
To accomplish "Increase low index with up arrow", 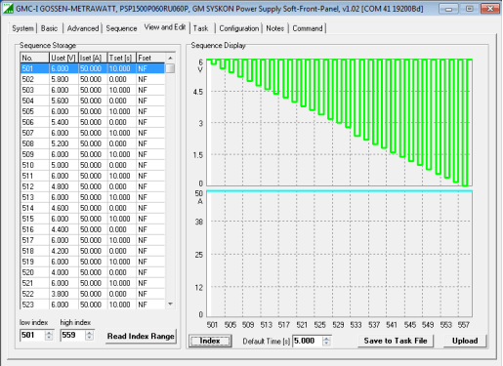I will (x=49, y=333).
